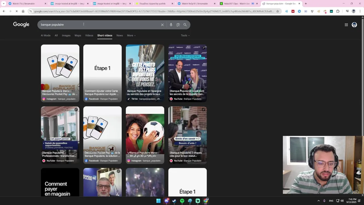The height and width of the screenshot is (205, 364).
Task: Open the Shazam extension
Action: point(299,11)
